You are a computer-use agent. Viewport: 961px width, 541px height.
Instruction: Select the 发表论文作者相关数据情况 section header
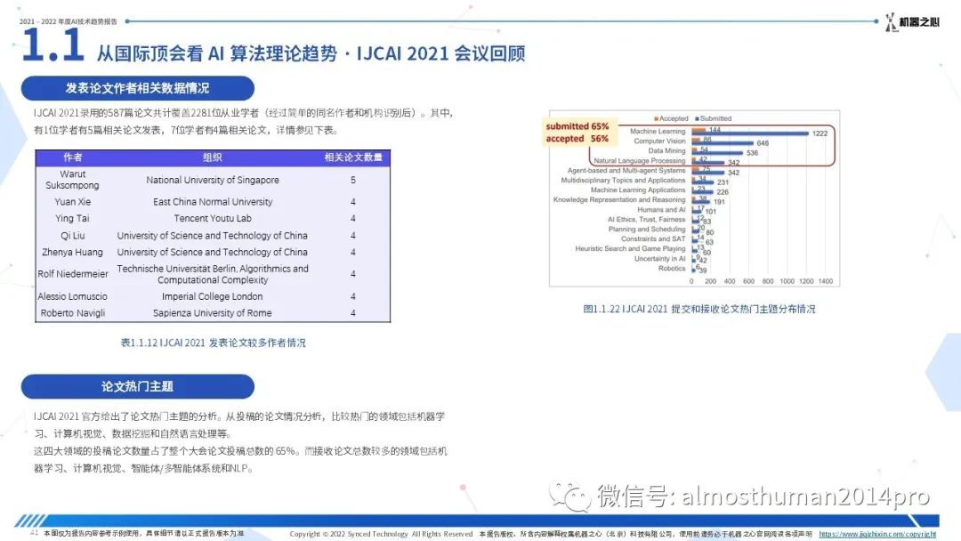(x=137, y=88)
